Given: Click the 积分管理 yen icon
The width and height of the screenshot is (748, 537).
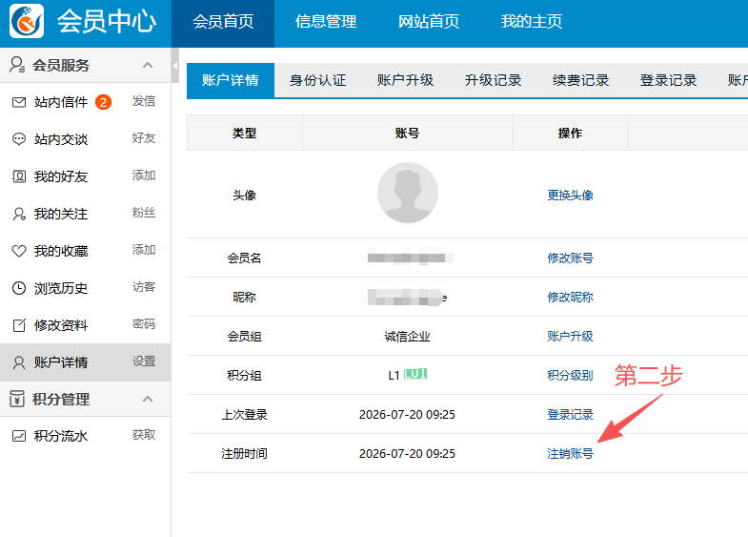Looking at the screenshot, I should pos(17,399).
